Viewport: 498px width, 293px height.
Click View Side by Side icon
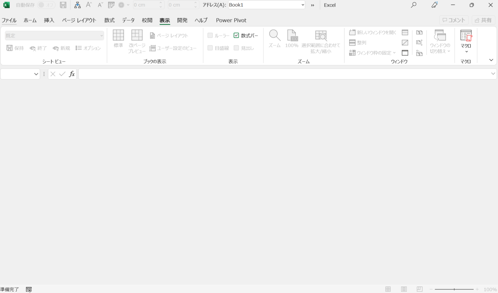[420, 32]
